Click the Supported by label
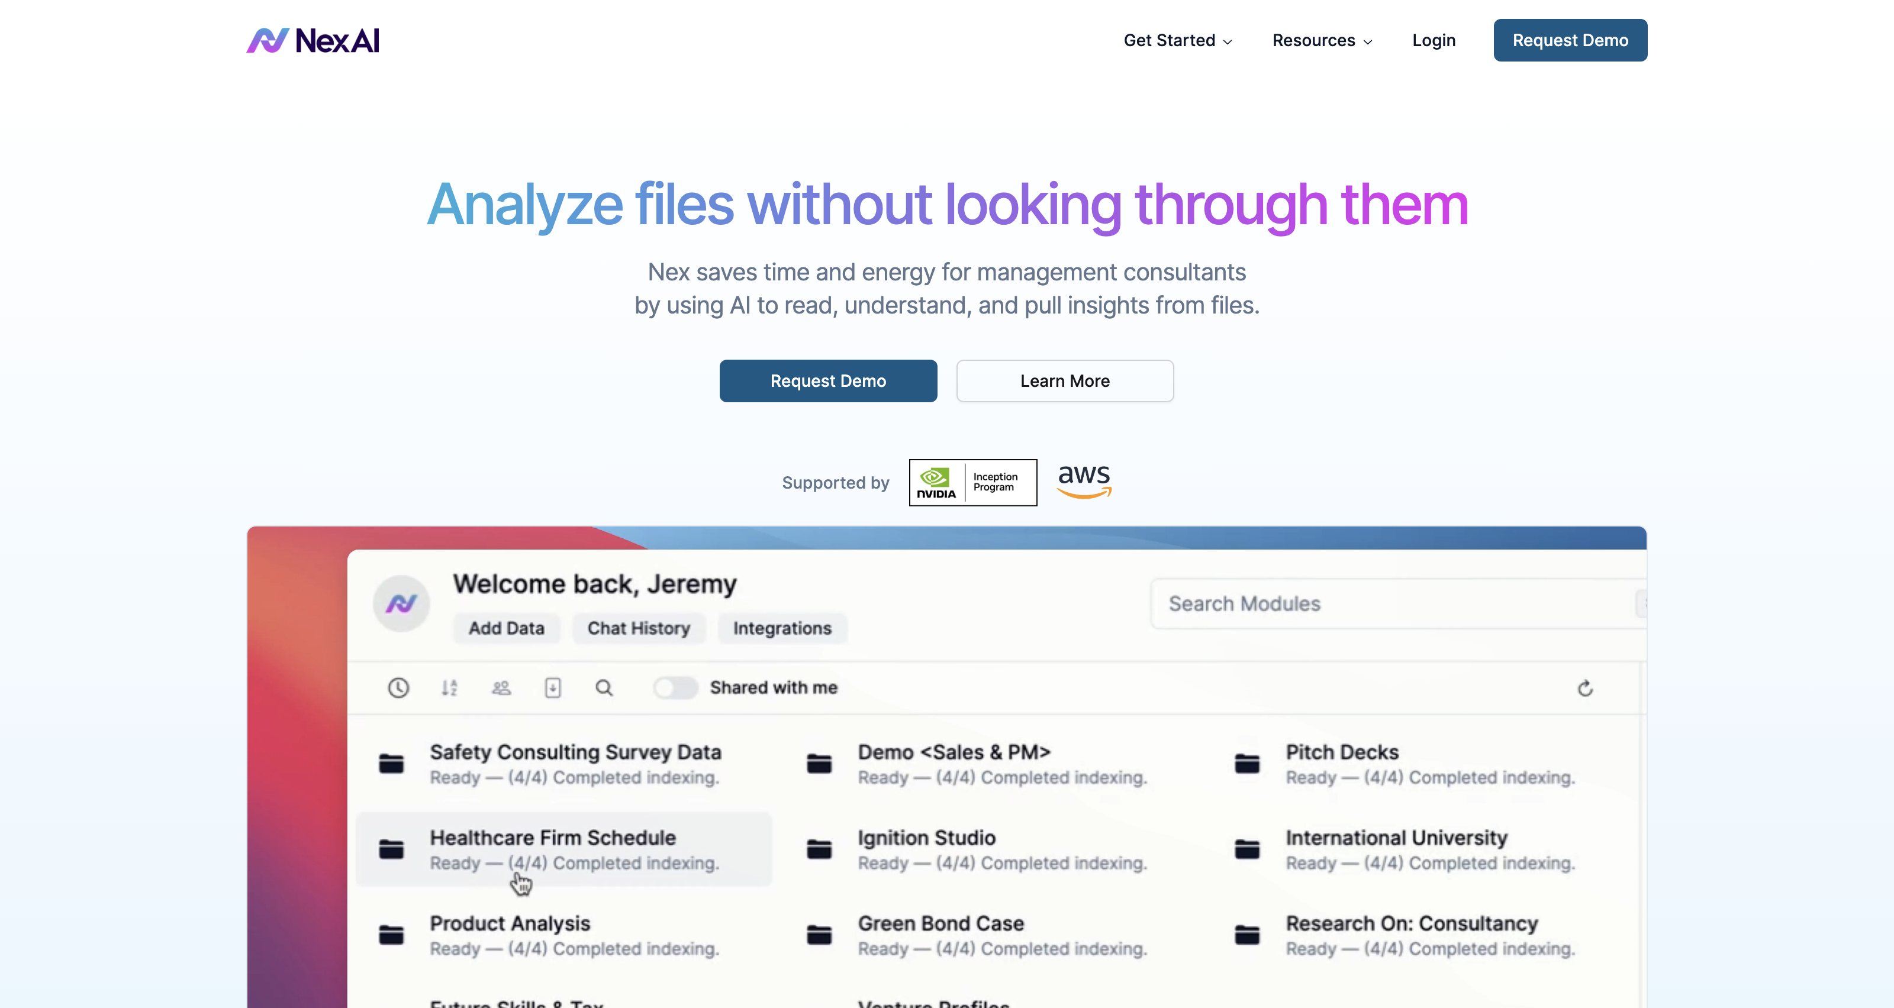 click(835, 483)
